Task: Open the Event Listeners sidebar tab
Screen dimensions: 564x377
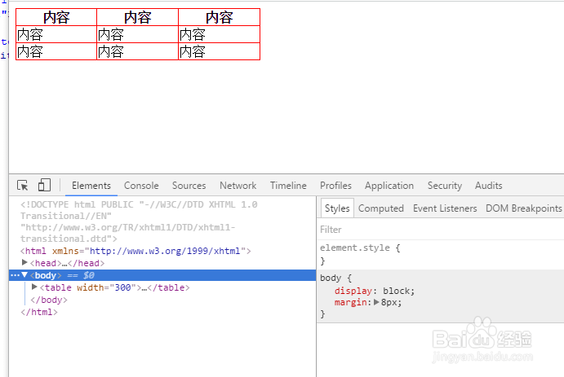Action: point(445,208)
